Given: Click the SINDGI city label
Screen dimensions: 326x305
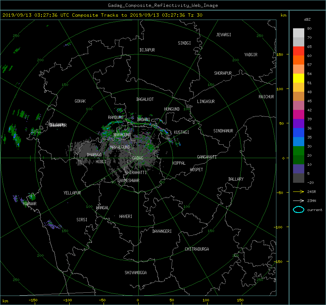Looking at the screenshot, I should tap(184, 43).
